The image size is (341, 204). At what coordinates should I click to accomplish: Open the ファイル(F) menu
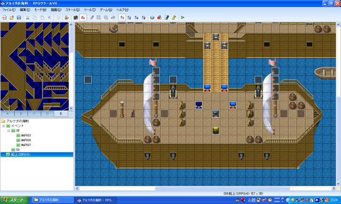[x=9, y=10]
